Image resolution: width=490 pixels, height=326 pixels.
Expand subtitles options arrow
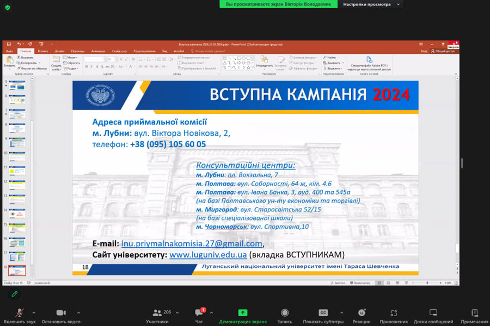tap(341, 312)
